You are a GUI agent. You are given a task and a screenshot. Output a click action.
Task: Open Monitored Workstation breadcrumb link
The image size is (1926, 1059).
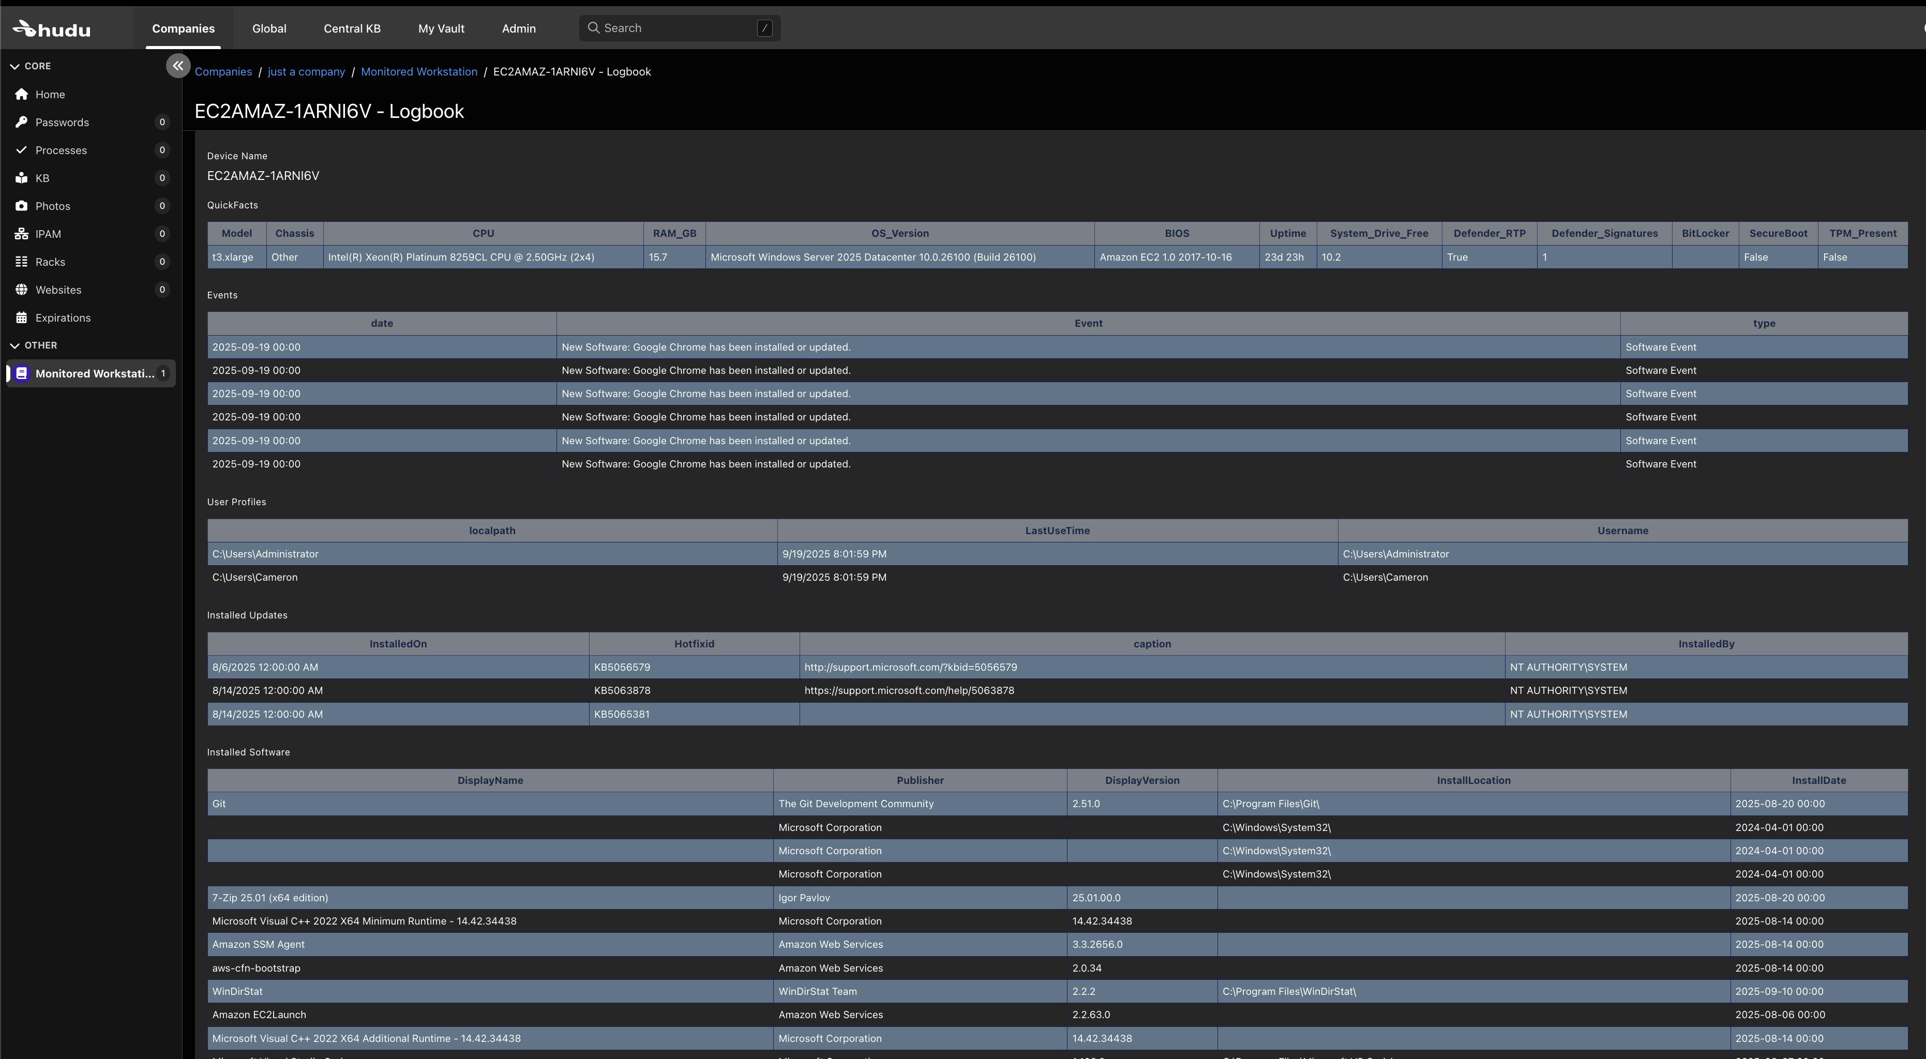click(419, 71)
